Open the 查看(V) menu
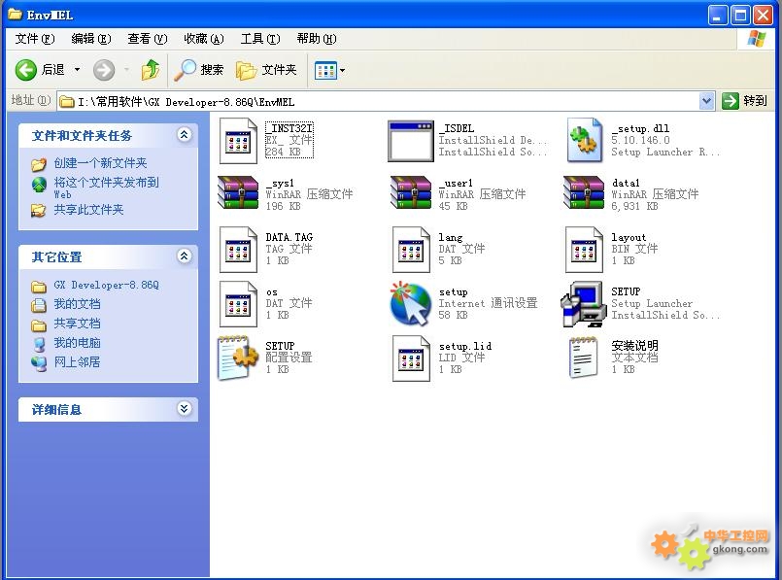This screenshot has width=782, height=580. [x=148, y=39]
